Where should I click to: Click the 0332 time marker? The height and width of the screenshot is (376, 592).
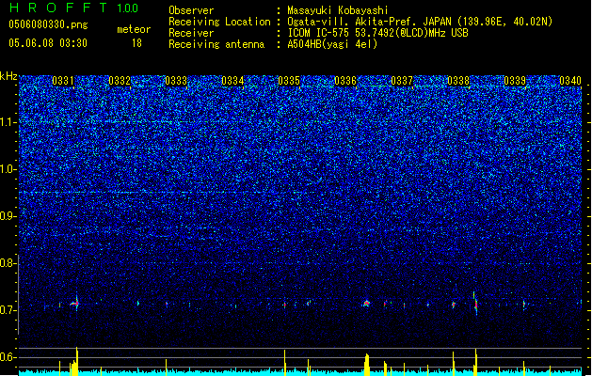point(120,81)
